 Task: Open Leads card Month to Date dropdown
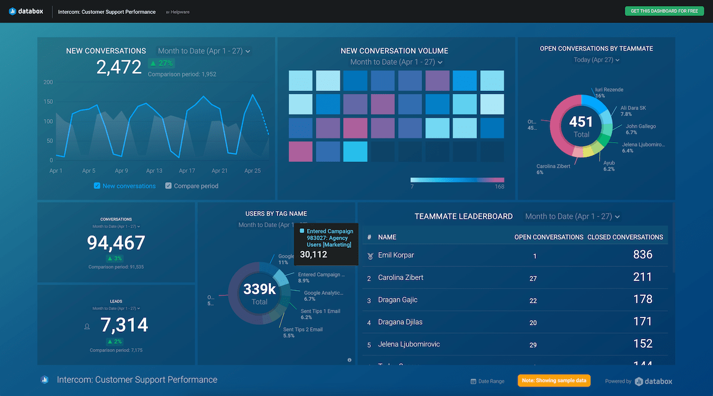coord(116,309)
